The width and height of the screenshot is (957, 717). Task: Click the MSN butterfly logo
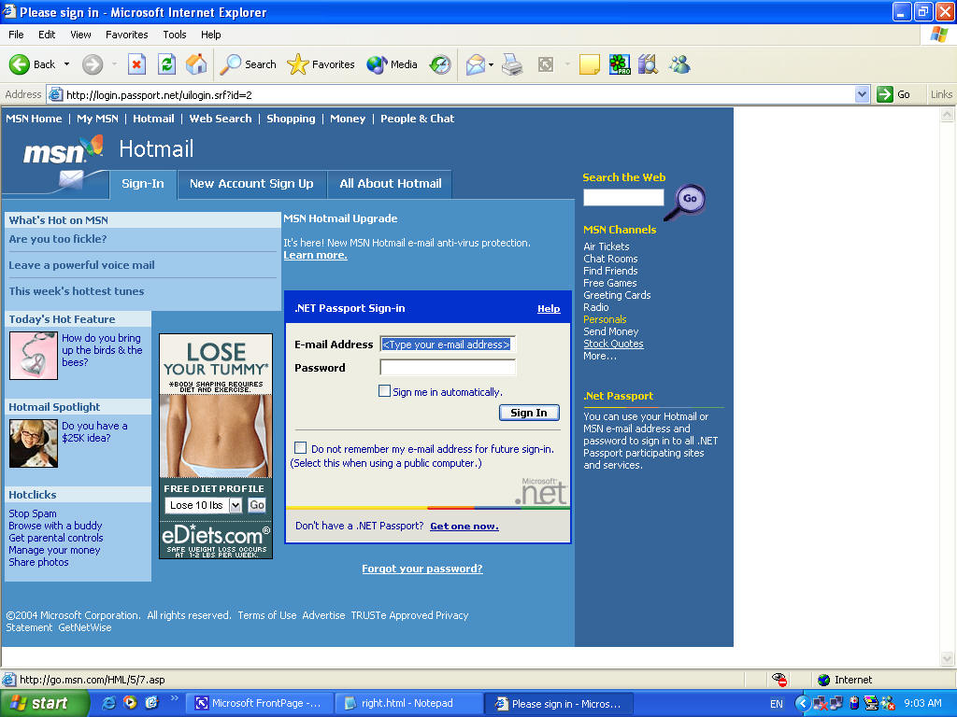tap(63, 150)
